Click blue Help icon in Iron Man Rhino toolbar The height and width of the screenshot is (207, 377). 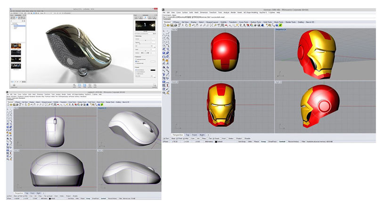(x=277, y=25)
